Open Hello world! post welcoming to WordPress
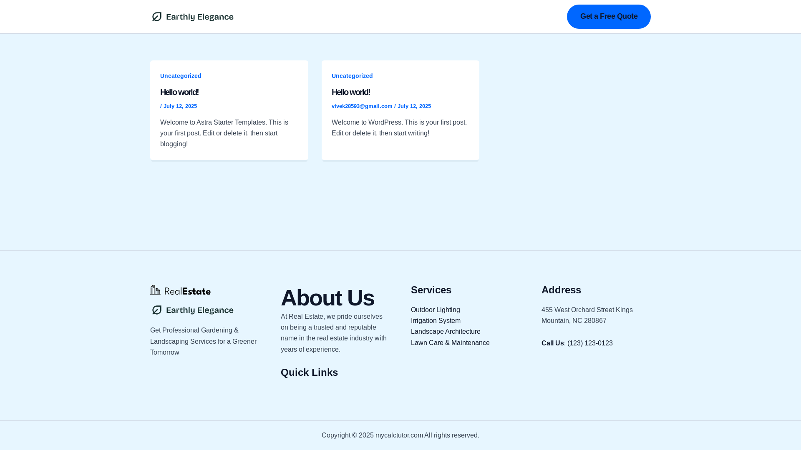This screenshot has width=801, height=450. click(351, 92)
